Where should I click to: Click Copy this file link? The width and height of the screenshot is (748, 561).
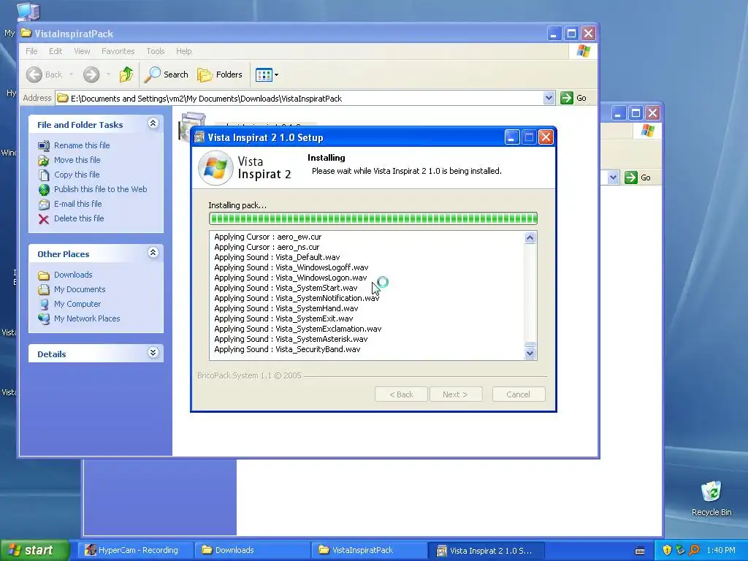pyautogui.click(x=76, y=175)
